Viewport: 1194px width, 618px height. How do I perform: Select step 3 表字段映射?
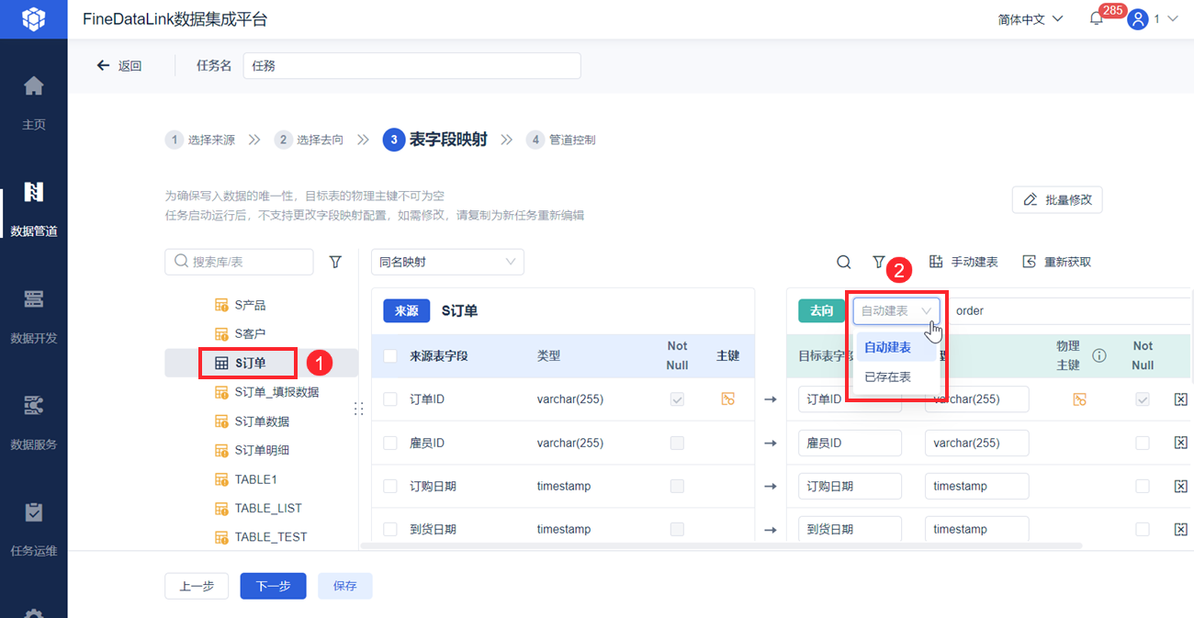coord(434,140)
